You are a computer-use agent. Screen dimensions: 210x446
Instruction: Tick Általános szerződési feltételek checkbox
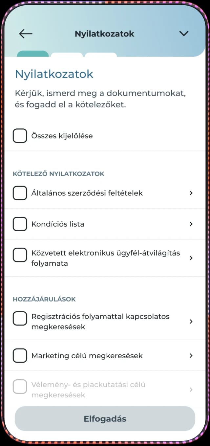click(20, 193)
